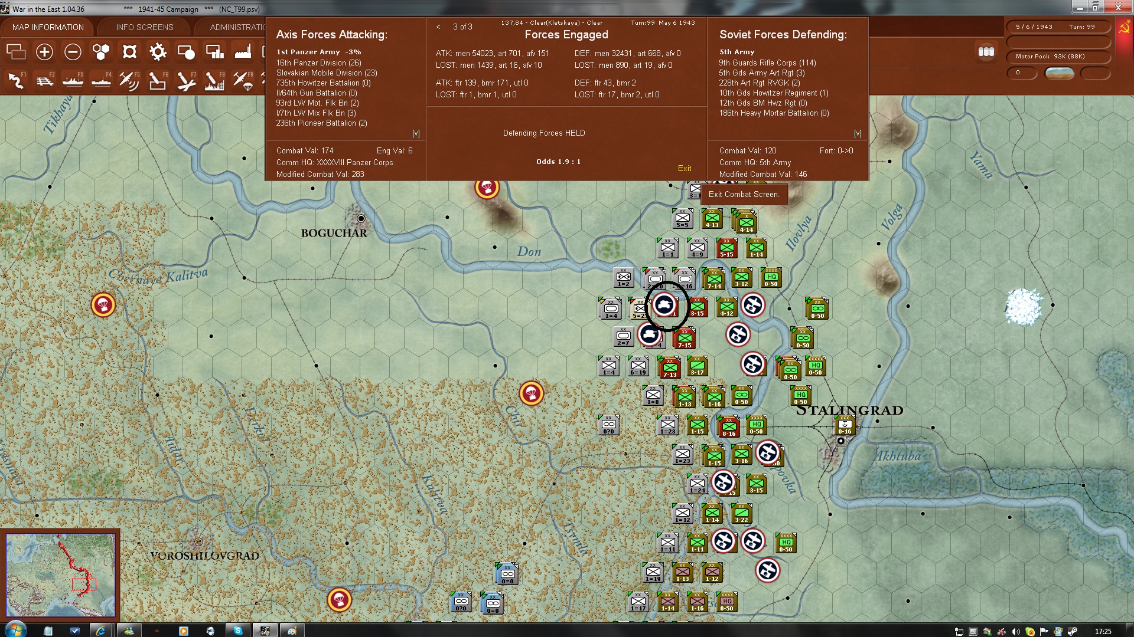The height and width of the screenshot is (637, 1134).
Task: Click Exit in the combat report
Action: [x=685, y=168]
